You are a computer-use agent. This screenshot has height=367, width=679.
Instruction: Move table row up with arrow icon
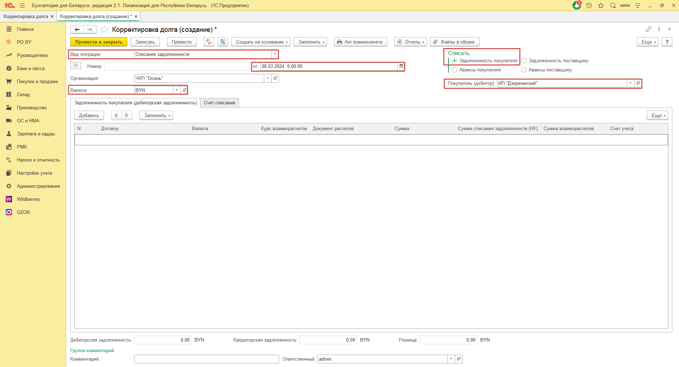(x=116, y=115)
